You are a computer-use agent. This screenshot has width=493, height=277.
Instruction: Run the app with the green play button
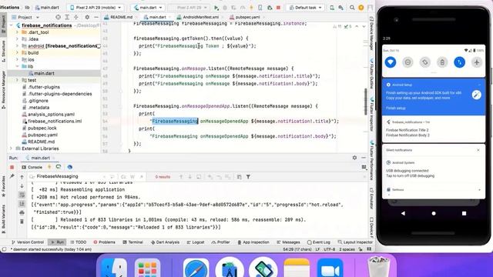click(x=216, y=7)
